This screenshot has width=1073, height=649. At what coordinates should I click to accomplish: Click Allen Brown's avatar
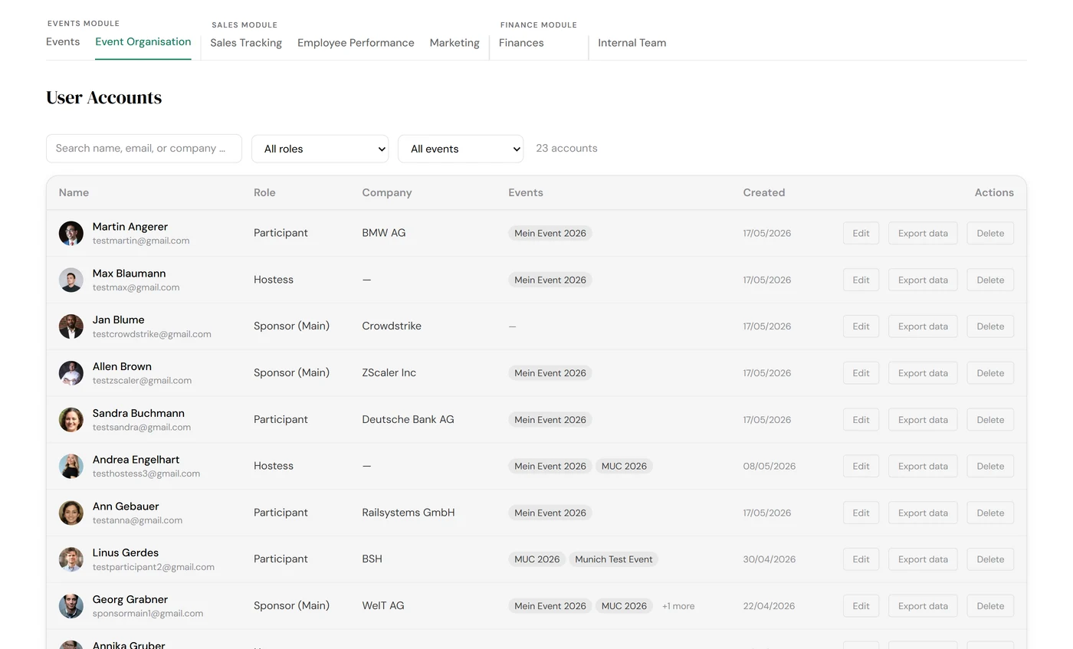point(71,373)
